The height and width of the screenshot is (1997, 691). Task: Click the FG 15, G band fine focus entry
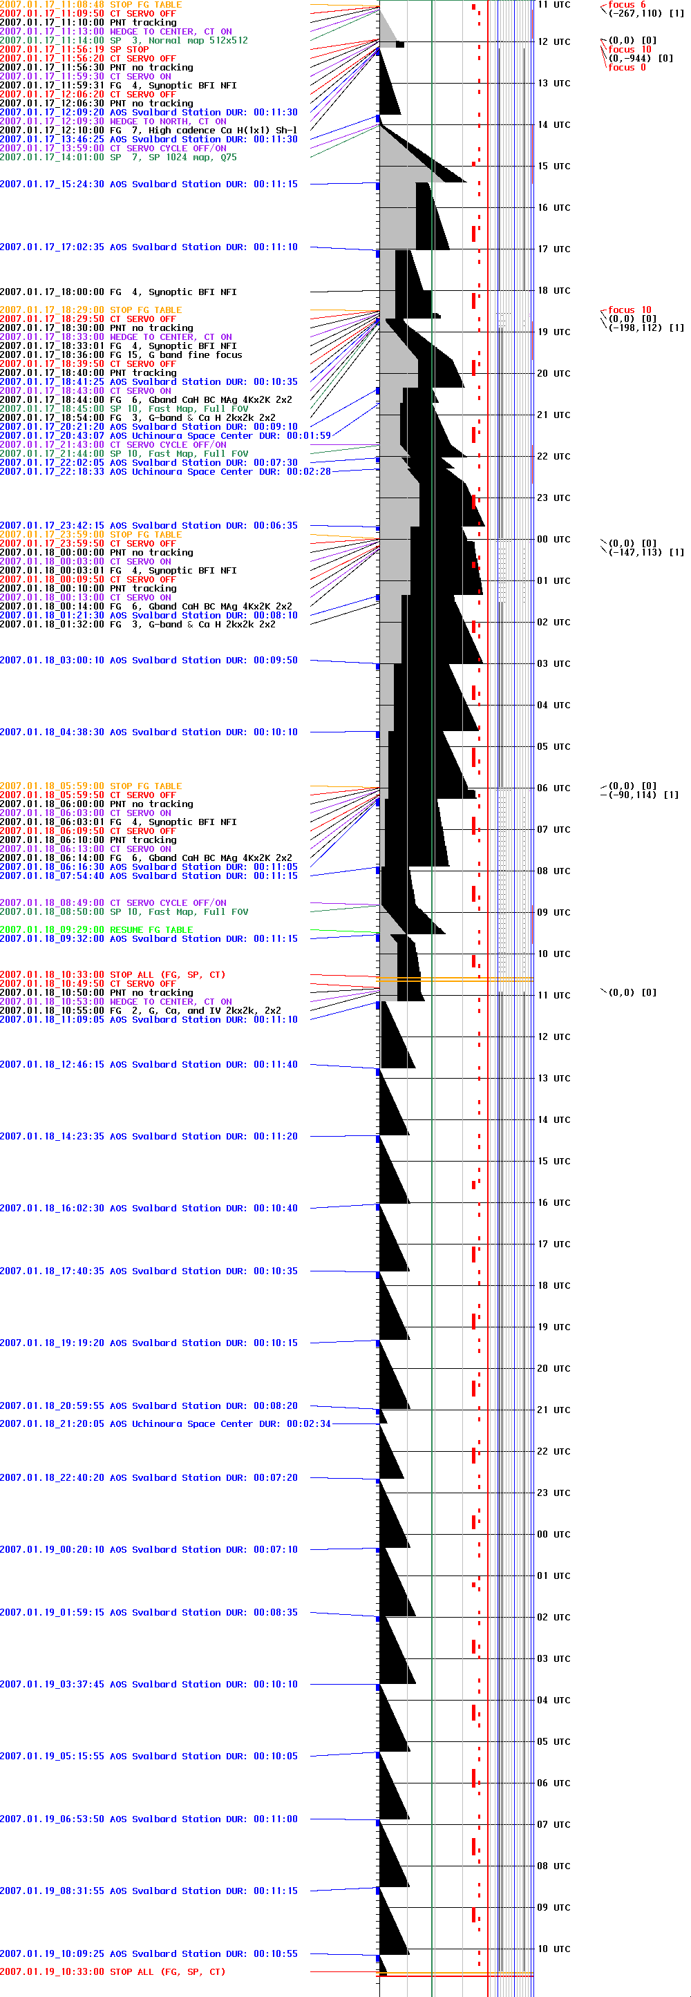(121, 355)
